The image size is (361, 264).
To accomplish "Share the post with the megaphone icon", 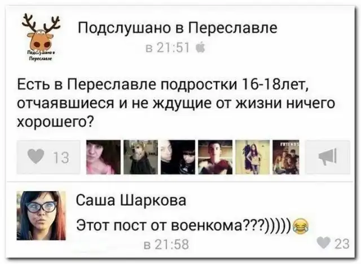I will [327, 157].
